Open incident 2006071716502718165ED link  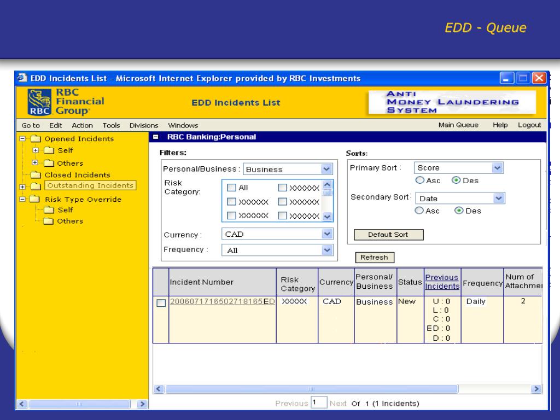pyautogui.click(x=222, y=301)
